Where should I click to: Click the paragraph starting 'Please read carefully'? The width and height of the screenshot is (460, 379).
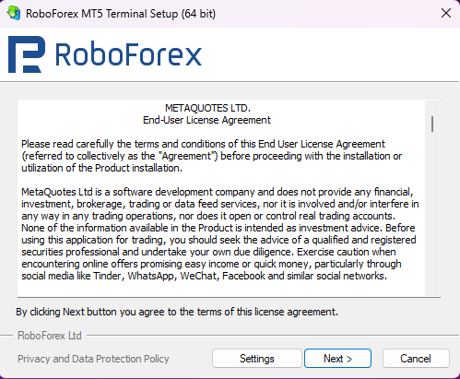211,156
